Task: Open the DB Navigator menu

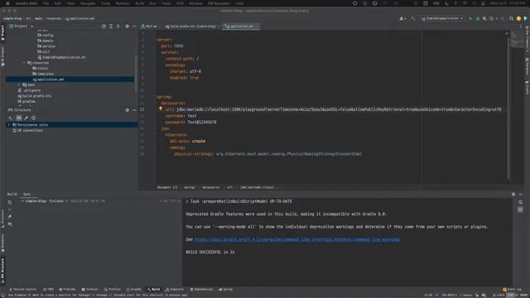Action: pyautogui.click(x=219, y=3)
